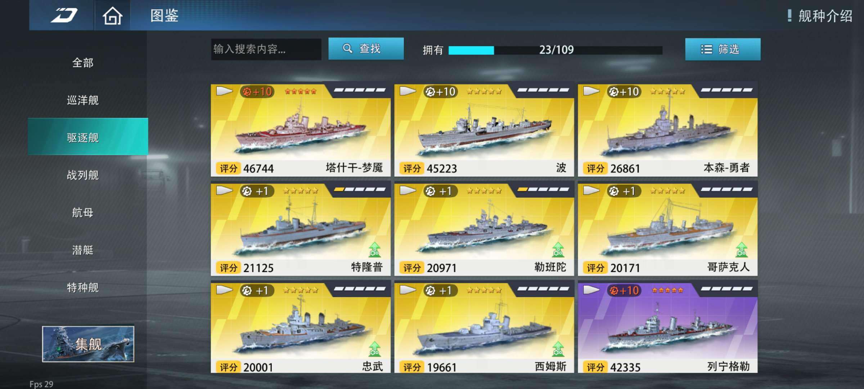This screenshot has width=864, height=389.
Task: Select the 战列舰 category tab
Action: [x=83, y=175]
